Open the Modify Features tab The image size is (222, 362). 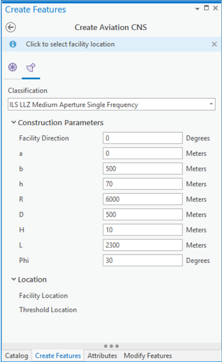pyautogui.click(x=148, y=355)
